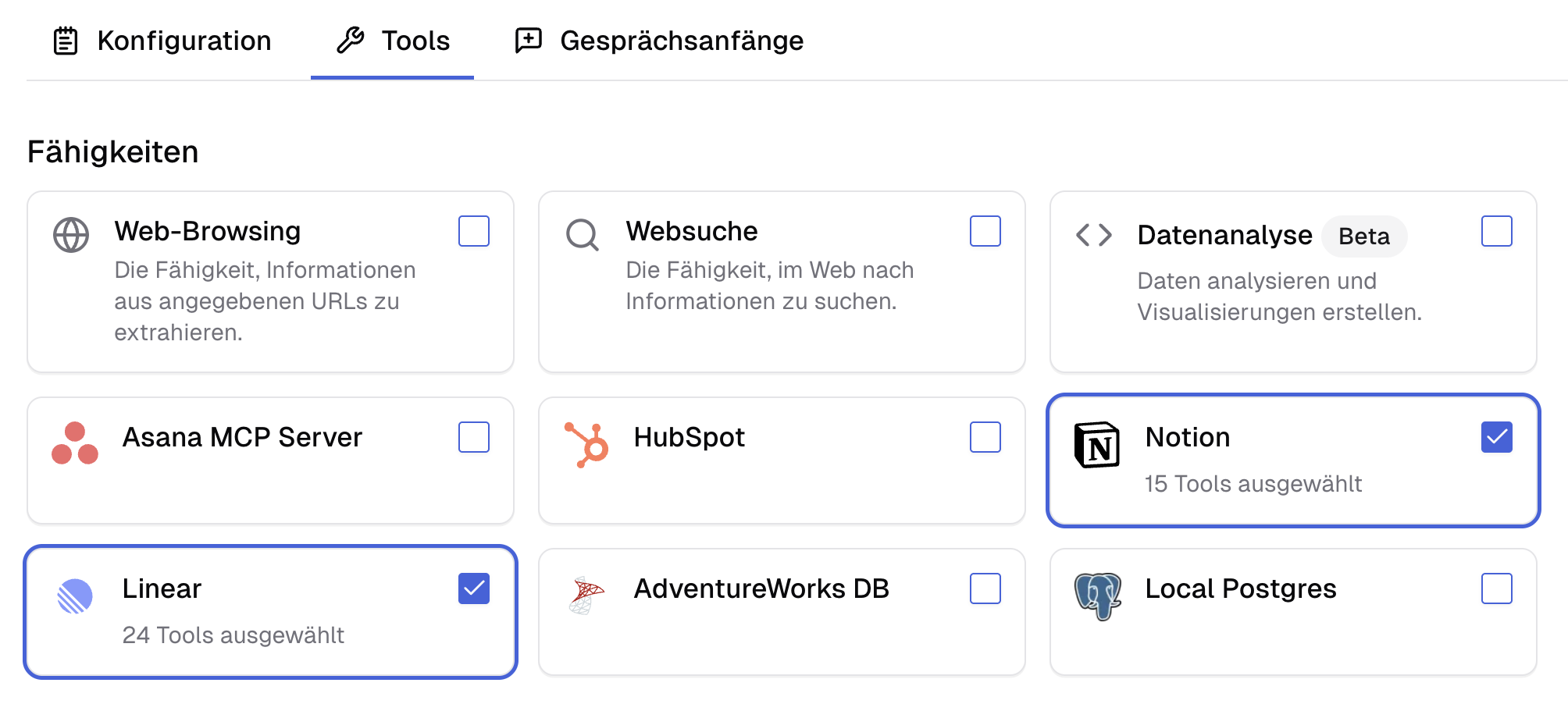Tick the Datenanalyse checkbox
Viewport: 1568px width, 704px height.
point(1497,231)
